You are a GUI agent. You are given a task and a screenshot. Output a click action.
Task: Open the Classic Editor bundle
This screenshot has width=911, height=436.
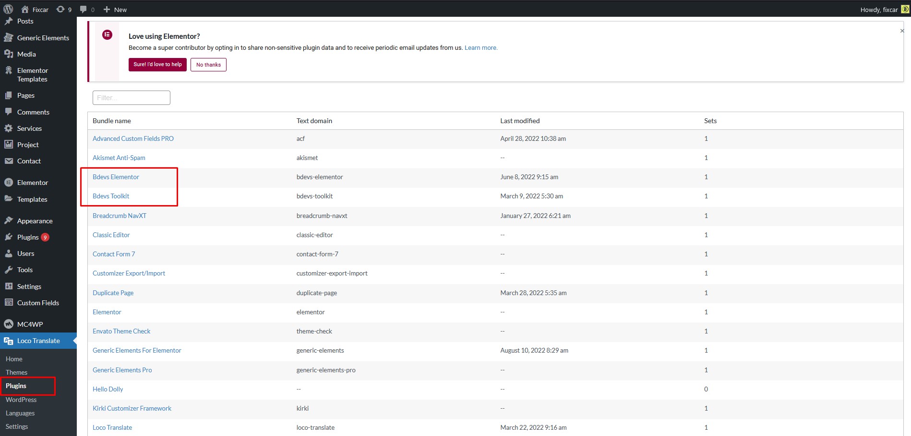click(111, 235)
